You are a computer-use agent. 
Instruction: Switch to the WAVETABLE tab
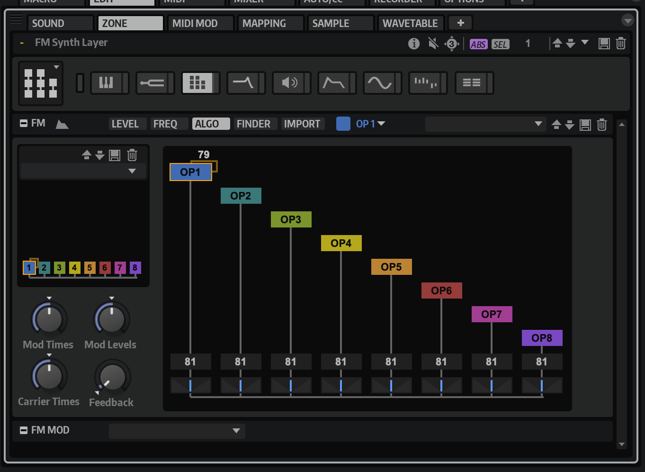[x=410, y=23]
